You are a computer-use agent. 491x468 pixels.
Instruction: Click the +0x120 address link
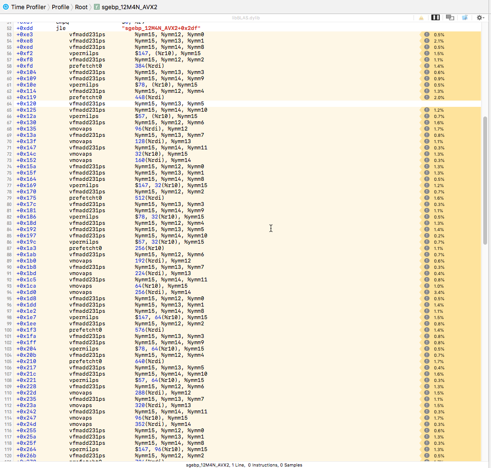[x=26, y=103]
